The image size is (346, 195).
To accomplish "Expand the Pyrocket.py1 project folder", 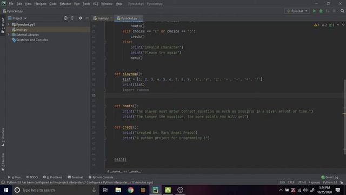I will coord(9,24).
